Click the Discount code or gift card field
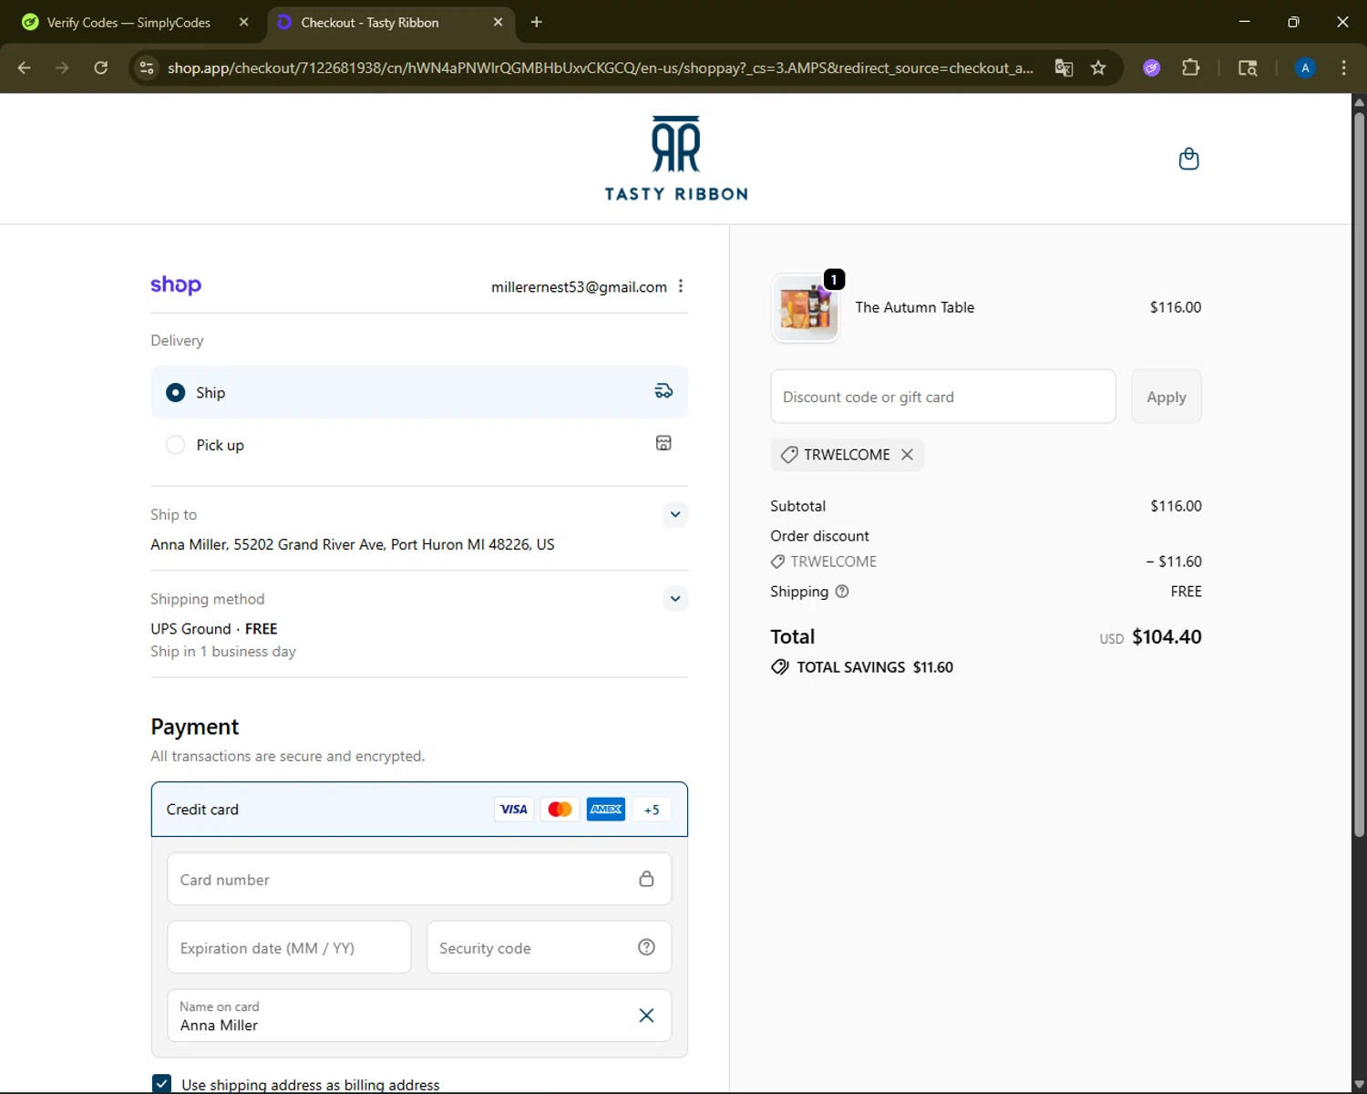This screenshot has height=1094, width=1367. 942,397
